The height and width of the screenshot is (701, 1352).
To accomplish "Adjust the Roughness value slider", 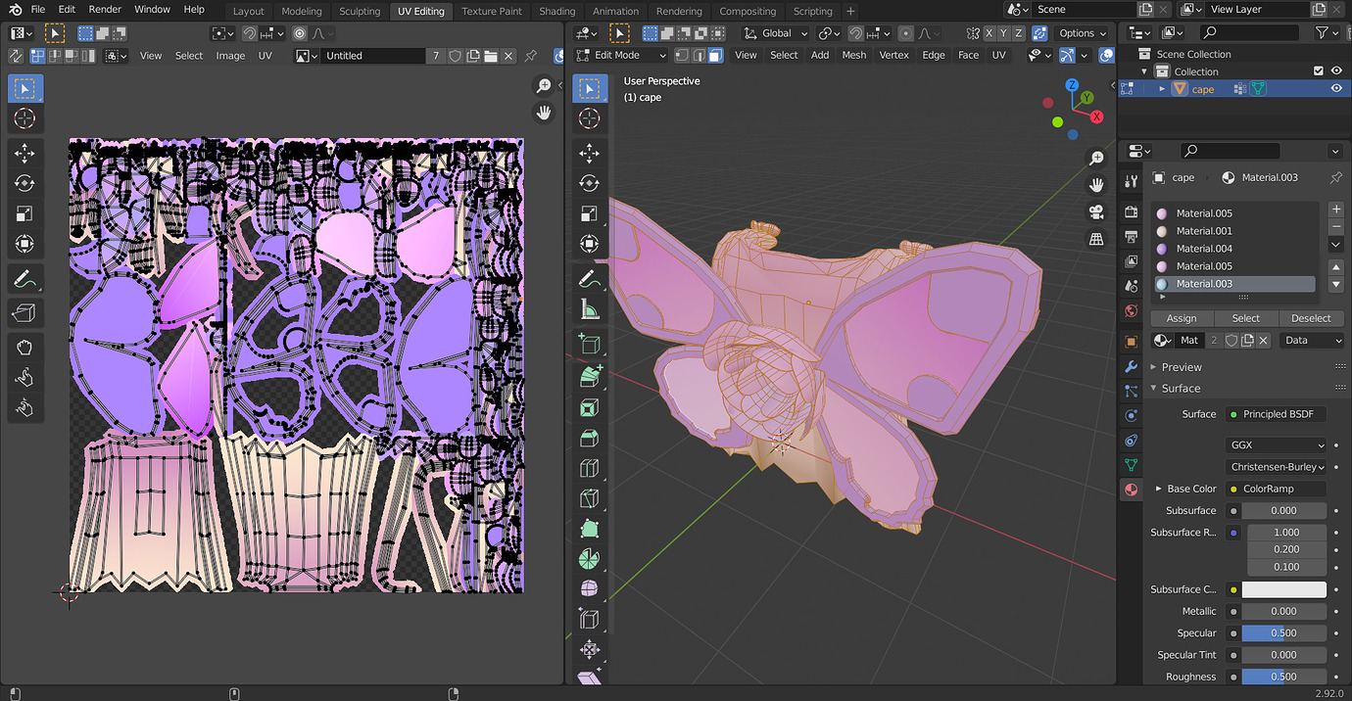I will pyautogui.click(x=1284, y=677).
